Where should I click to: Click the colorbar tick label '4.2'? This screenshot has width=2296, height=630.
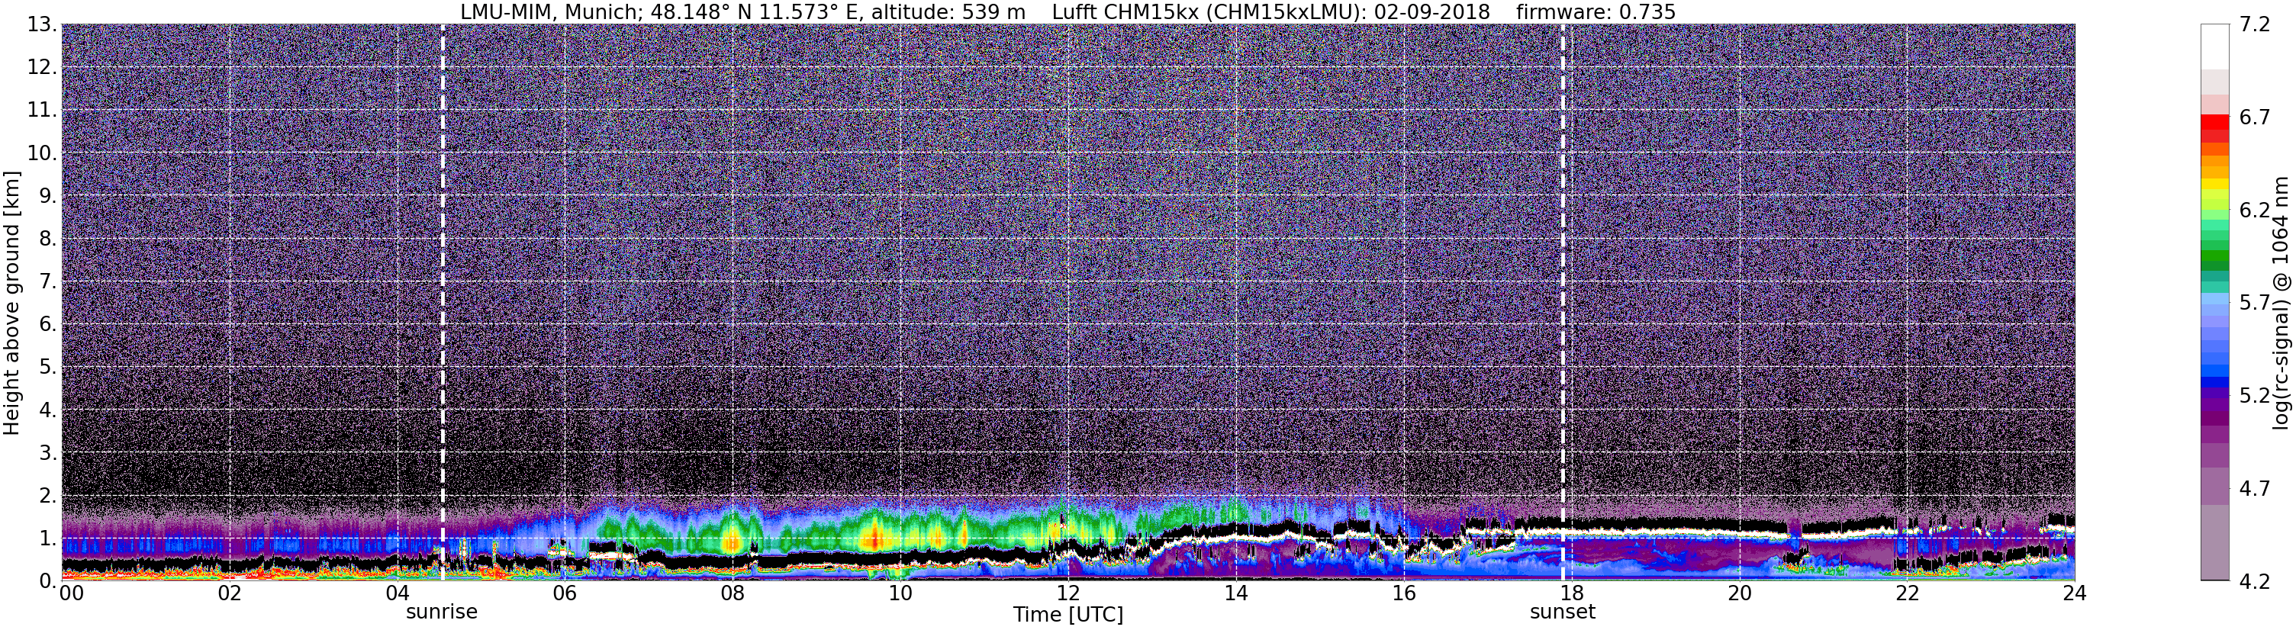point(2254,581)
